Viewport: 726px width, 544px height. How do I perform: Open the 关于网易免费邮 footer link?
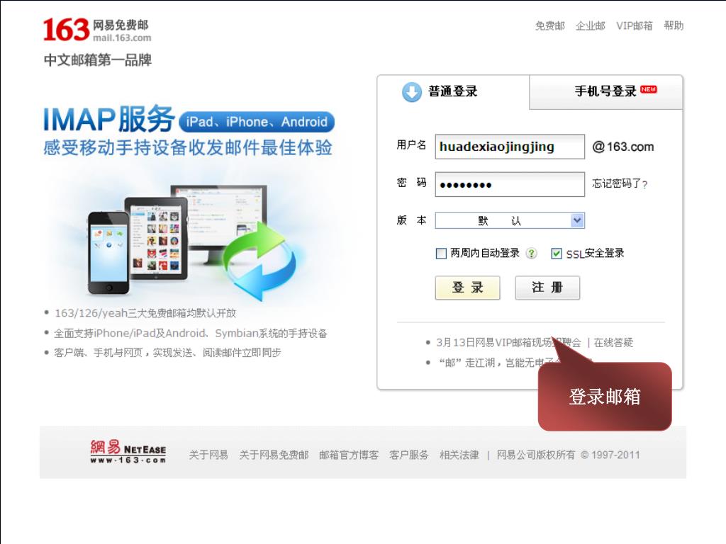274,455
